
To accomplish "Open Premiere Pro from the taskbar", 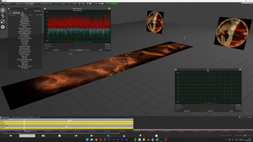I will coord(122,140).
